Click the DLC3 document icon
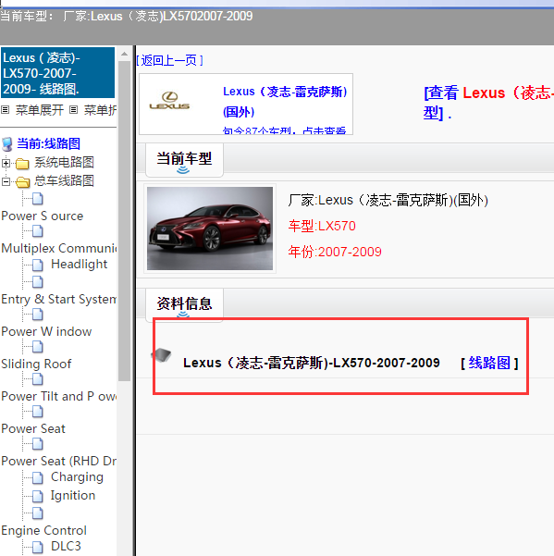The height and width of the screenshot is (556, 554). click(38, 547)
